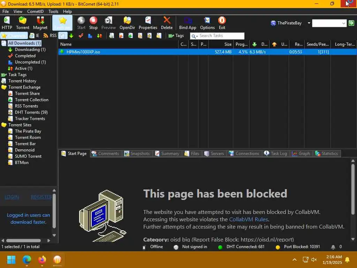Click the IE button in the filter bar
Viewport: 357px width, 268px height.
pos(35,36)
